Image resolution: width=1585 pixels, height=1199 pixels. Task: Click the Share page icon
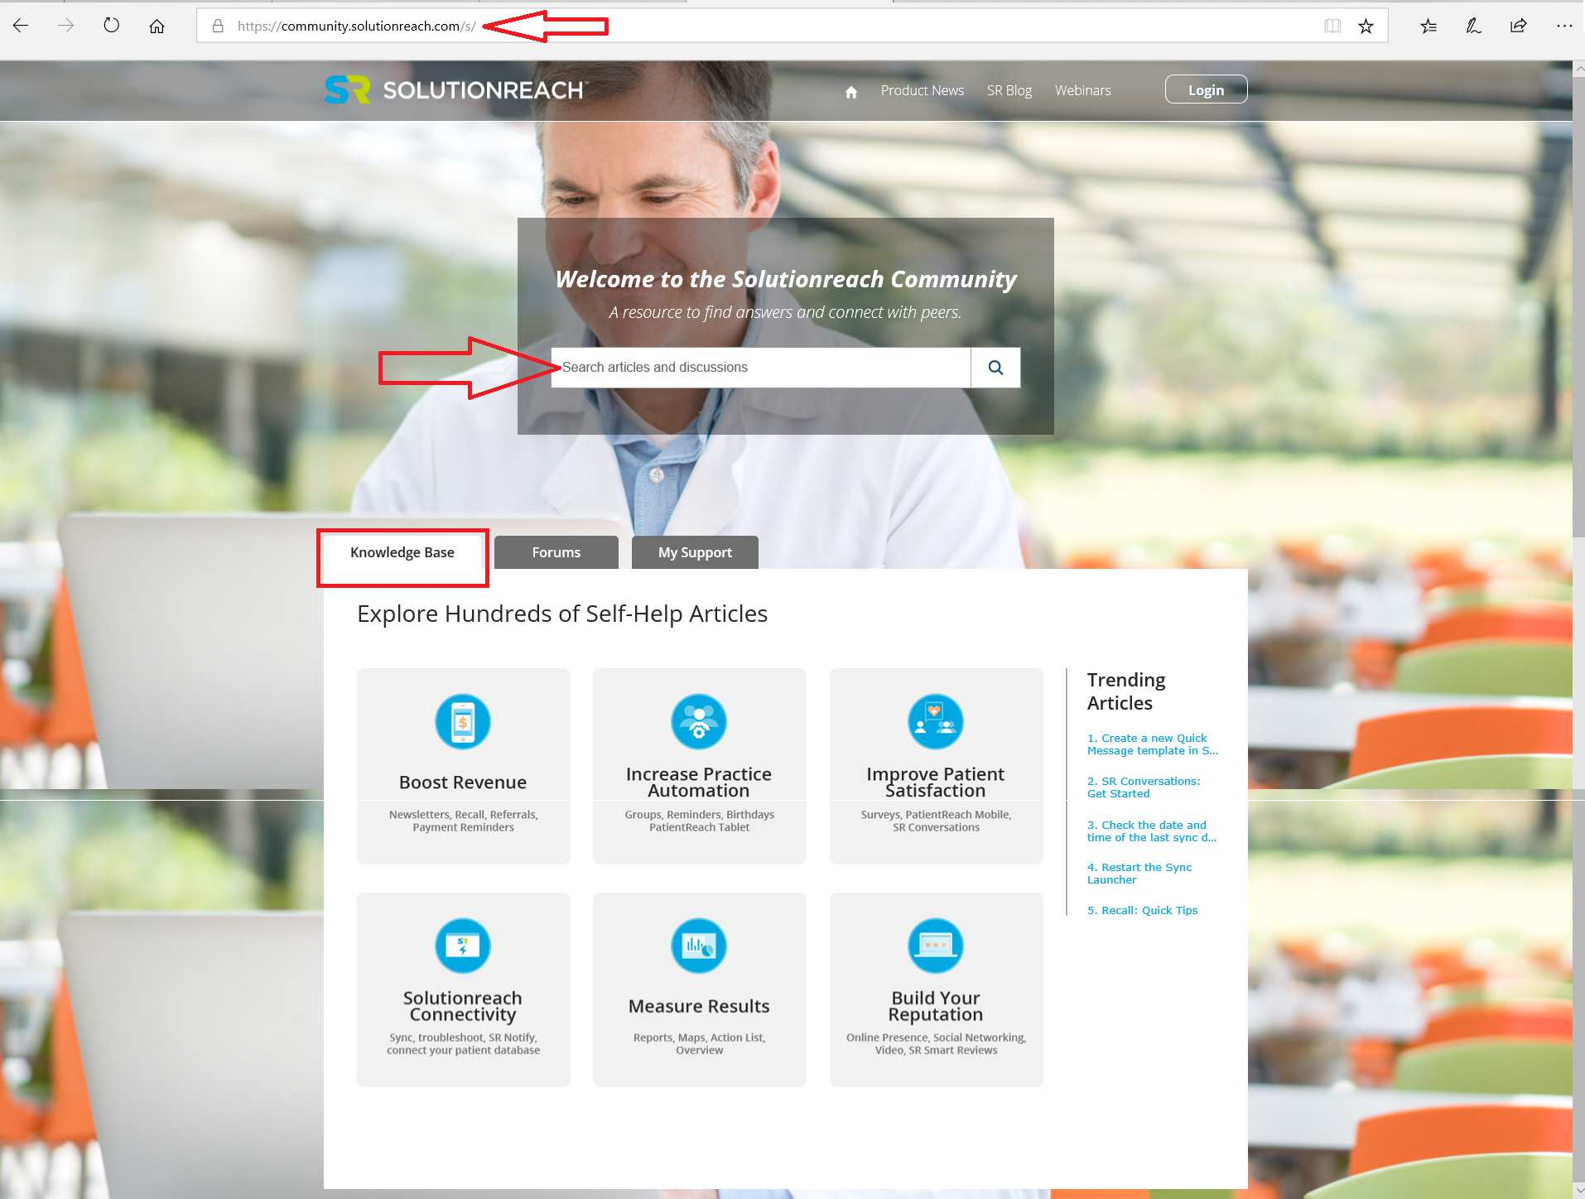1518,26
